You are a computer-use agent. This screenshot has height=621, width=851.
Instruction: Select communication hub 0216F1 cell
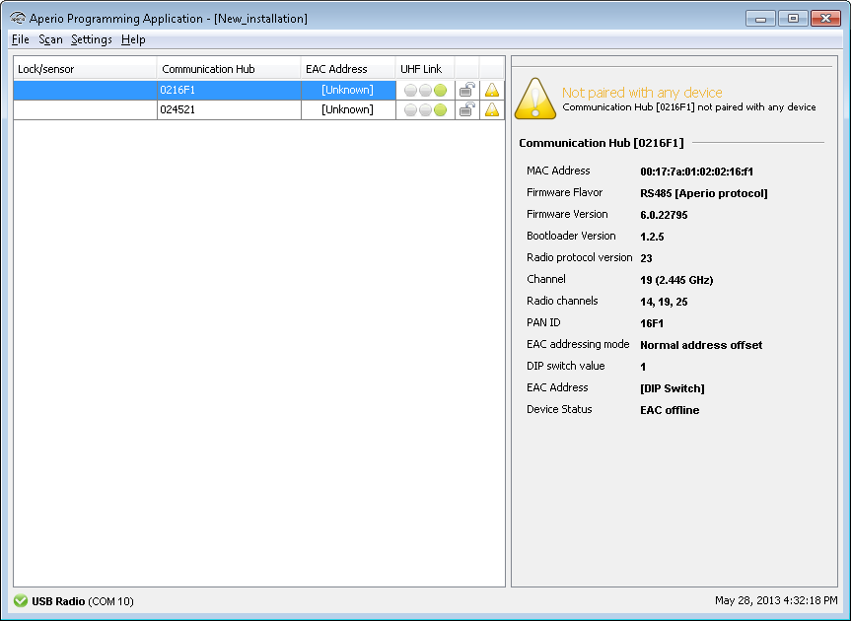[229, 90]
